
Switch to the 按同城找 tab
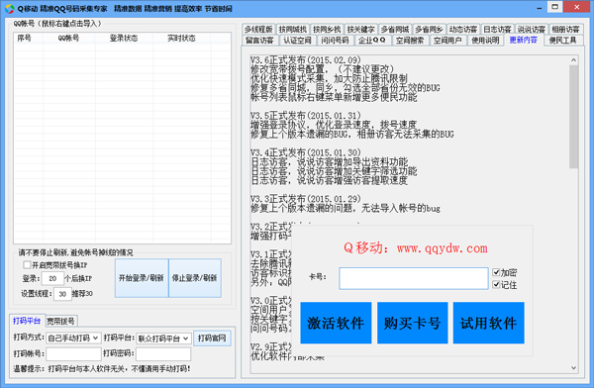(x=292, y=29)
